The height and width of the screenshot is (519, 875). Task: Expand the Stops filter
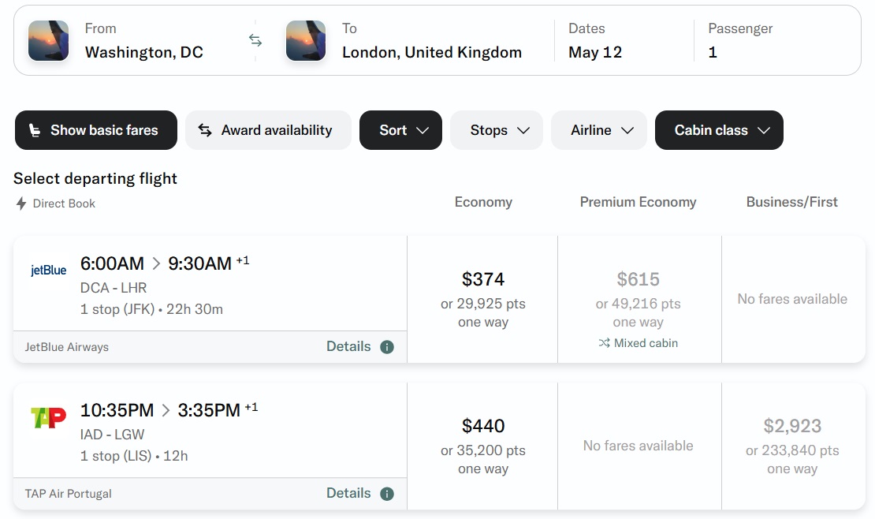pos(496,129)
